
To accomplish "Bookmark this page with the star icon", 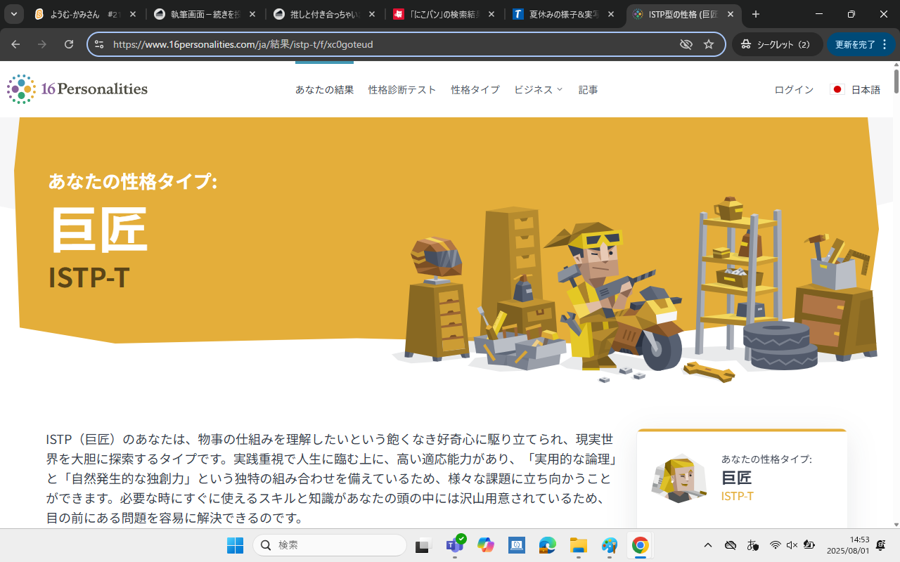I will tap(709, 44).
